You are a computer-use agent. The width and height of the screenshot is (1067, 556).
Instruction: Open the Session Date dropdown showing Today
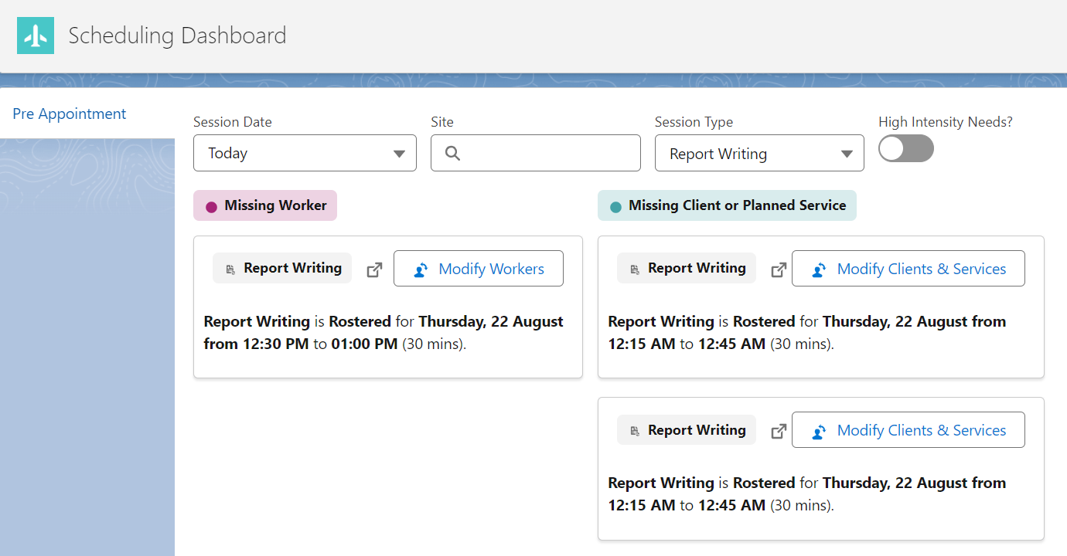point(305,152)
